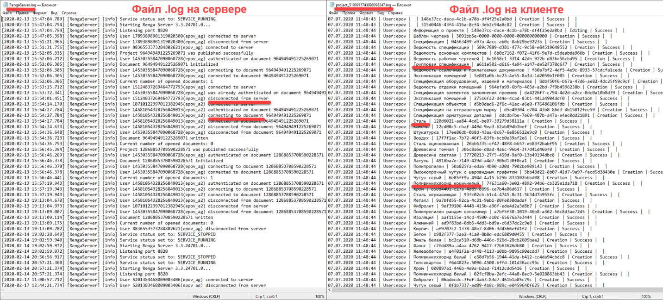The width and height of the screenshot is (663, 300).
Task: Click '100%' zoom in RengaServer.log status bar
Action: coord(319,296)
